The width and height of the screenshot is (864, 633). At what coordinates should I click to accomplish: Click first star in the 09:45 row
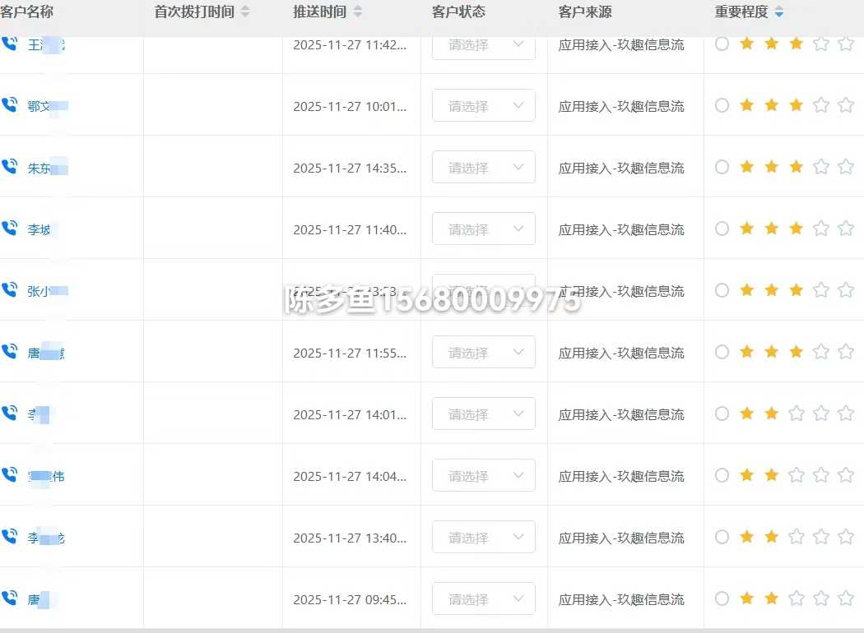746,598
